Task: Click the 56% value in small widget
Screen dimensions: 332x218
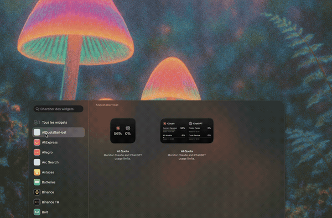Action: [x=118, y=134]
